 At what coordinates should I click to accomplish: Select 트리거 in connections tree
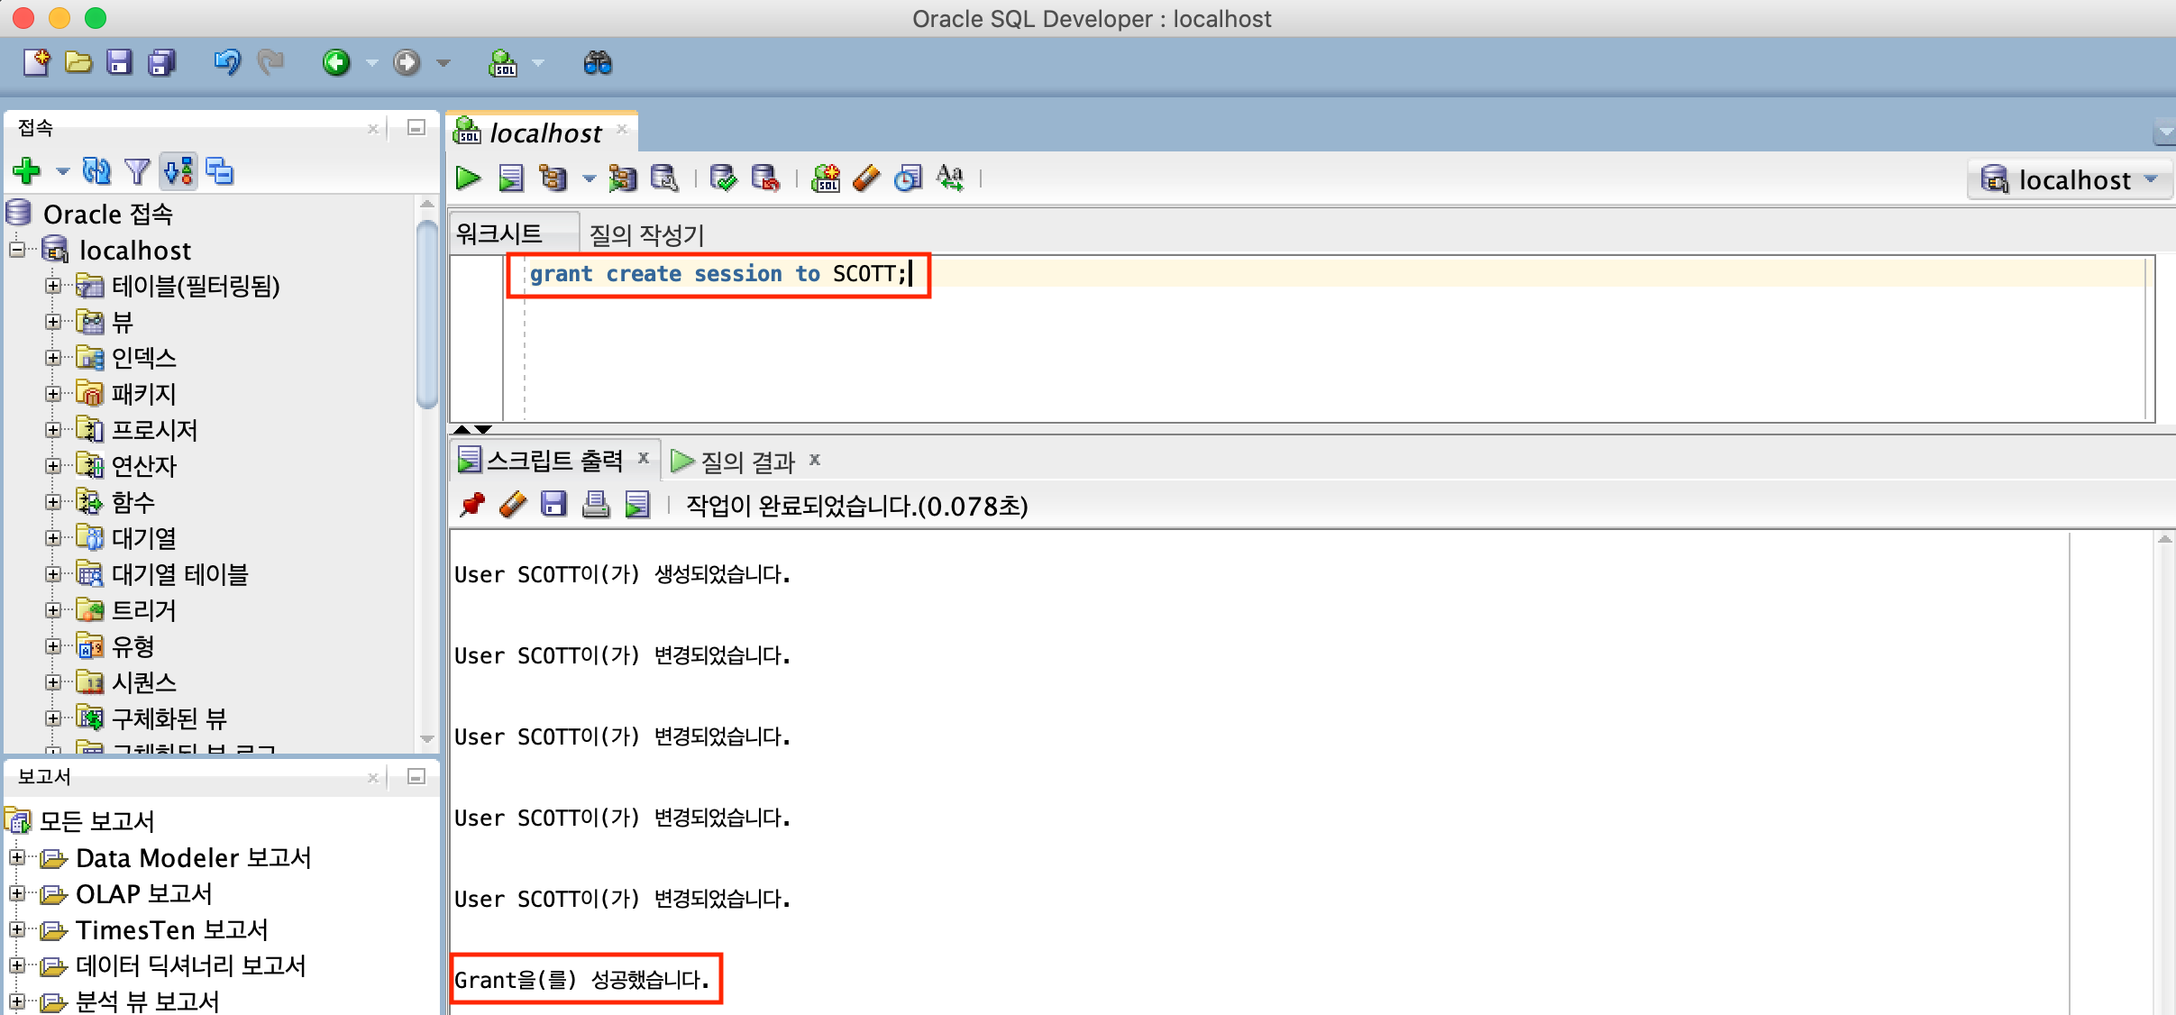tap(143, 610)
